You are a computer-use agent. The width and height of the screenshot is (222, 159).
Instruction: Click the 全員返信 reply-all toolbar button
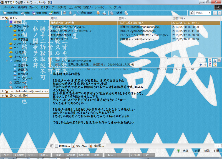[x=39, y=13]
